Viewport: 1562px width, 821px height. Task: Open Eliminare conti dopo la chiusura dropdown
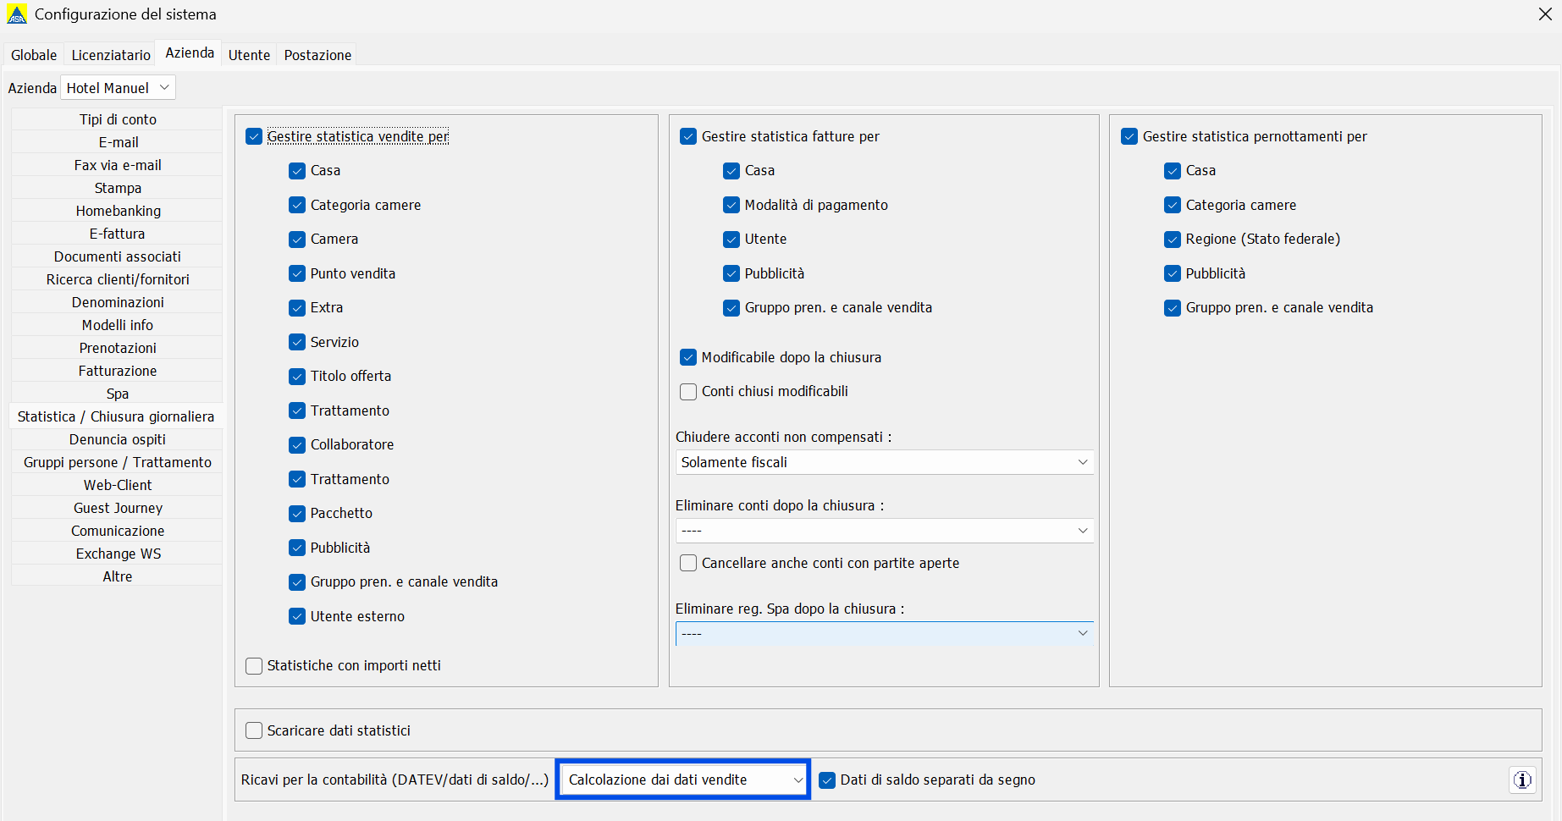pyautogui.click(x=884, y=531)
